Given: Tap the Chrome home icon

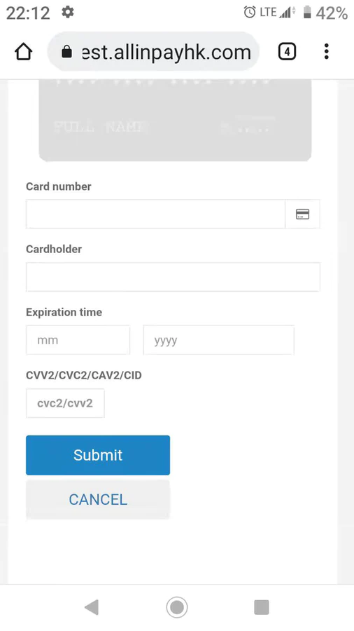Looking at the screenshot, I should coord(23,52).
